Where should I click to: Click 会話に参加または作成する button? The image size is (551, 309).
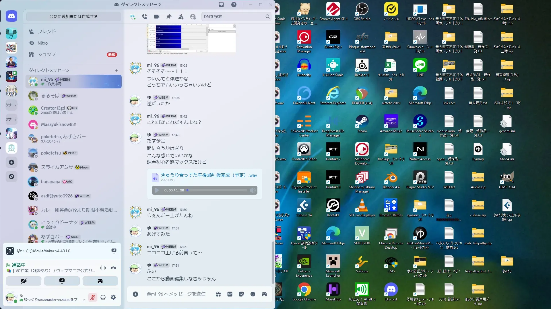pyautogui.click(x=73, y=17)
